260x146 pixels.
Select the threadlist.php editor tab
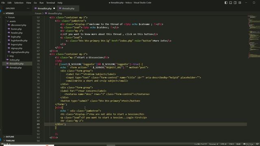44,9
